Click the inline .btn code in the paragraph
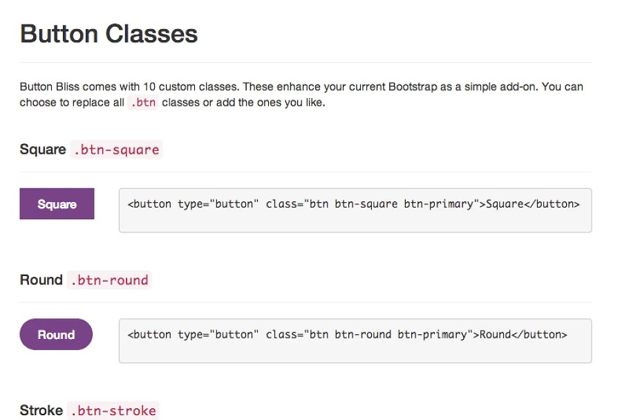This screenshot has height=420, width=629. coord(142,103)
